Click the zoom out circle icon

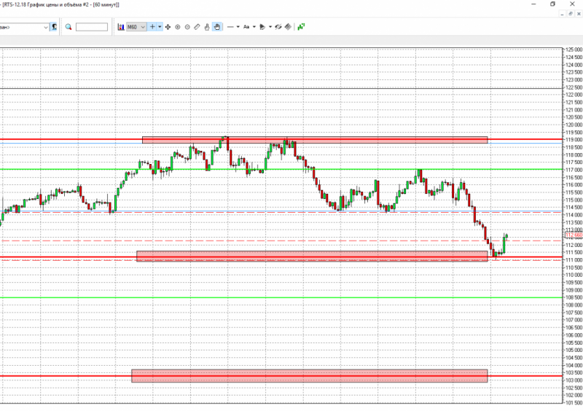(x=187, y=27)
